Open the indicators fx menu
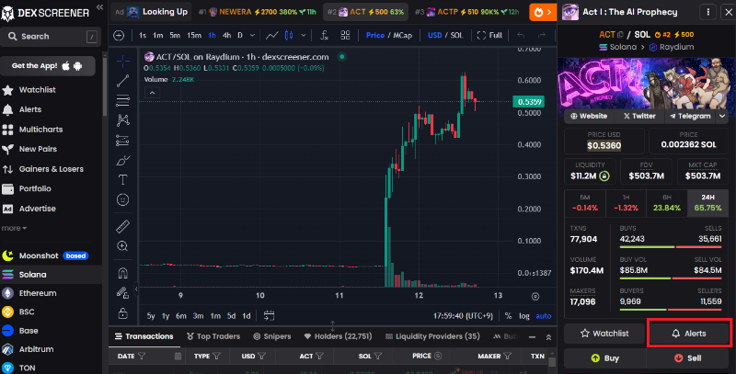This screenshot has width=736, height=374. (x=324, y=35)
